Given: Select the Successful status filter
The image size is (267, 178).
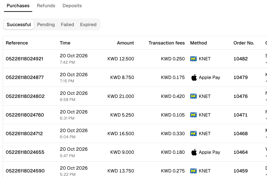Looking at the screenshot, I should pos(19,24).
